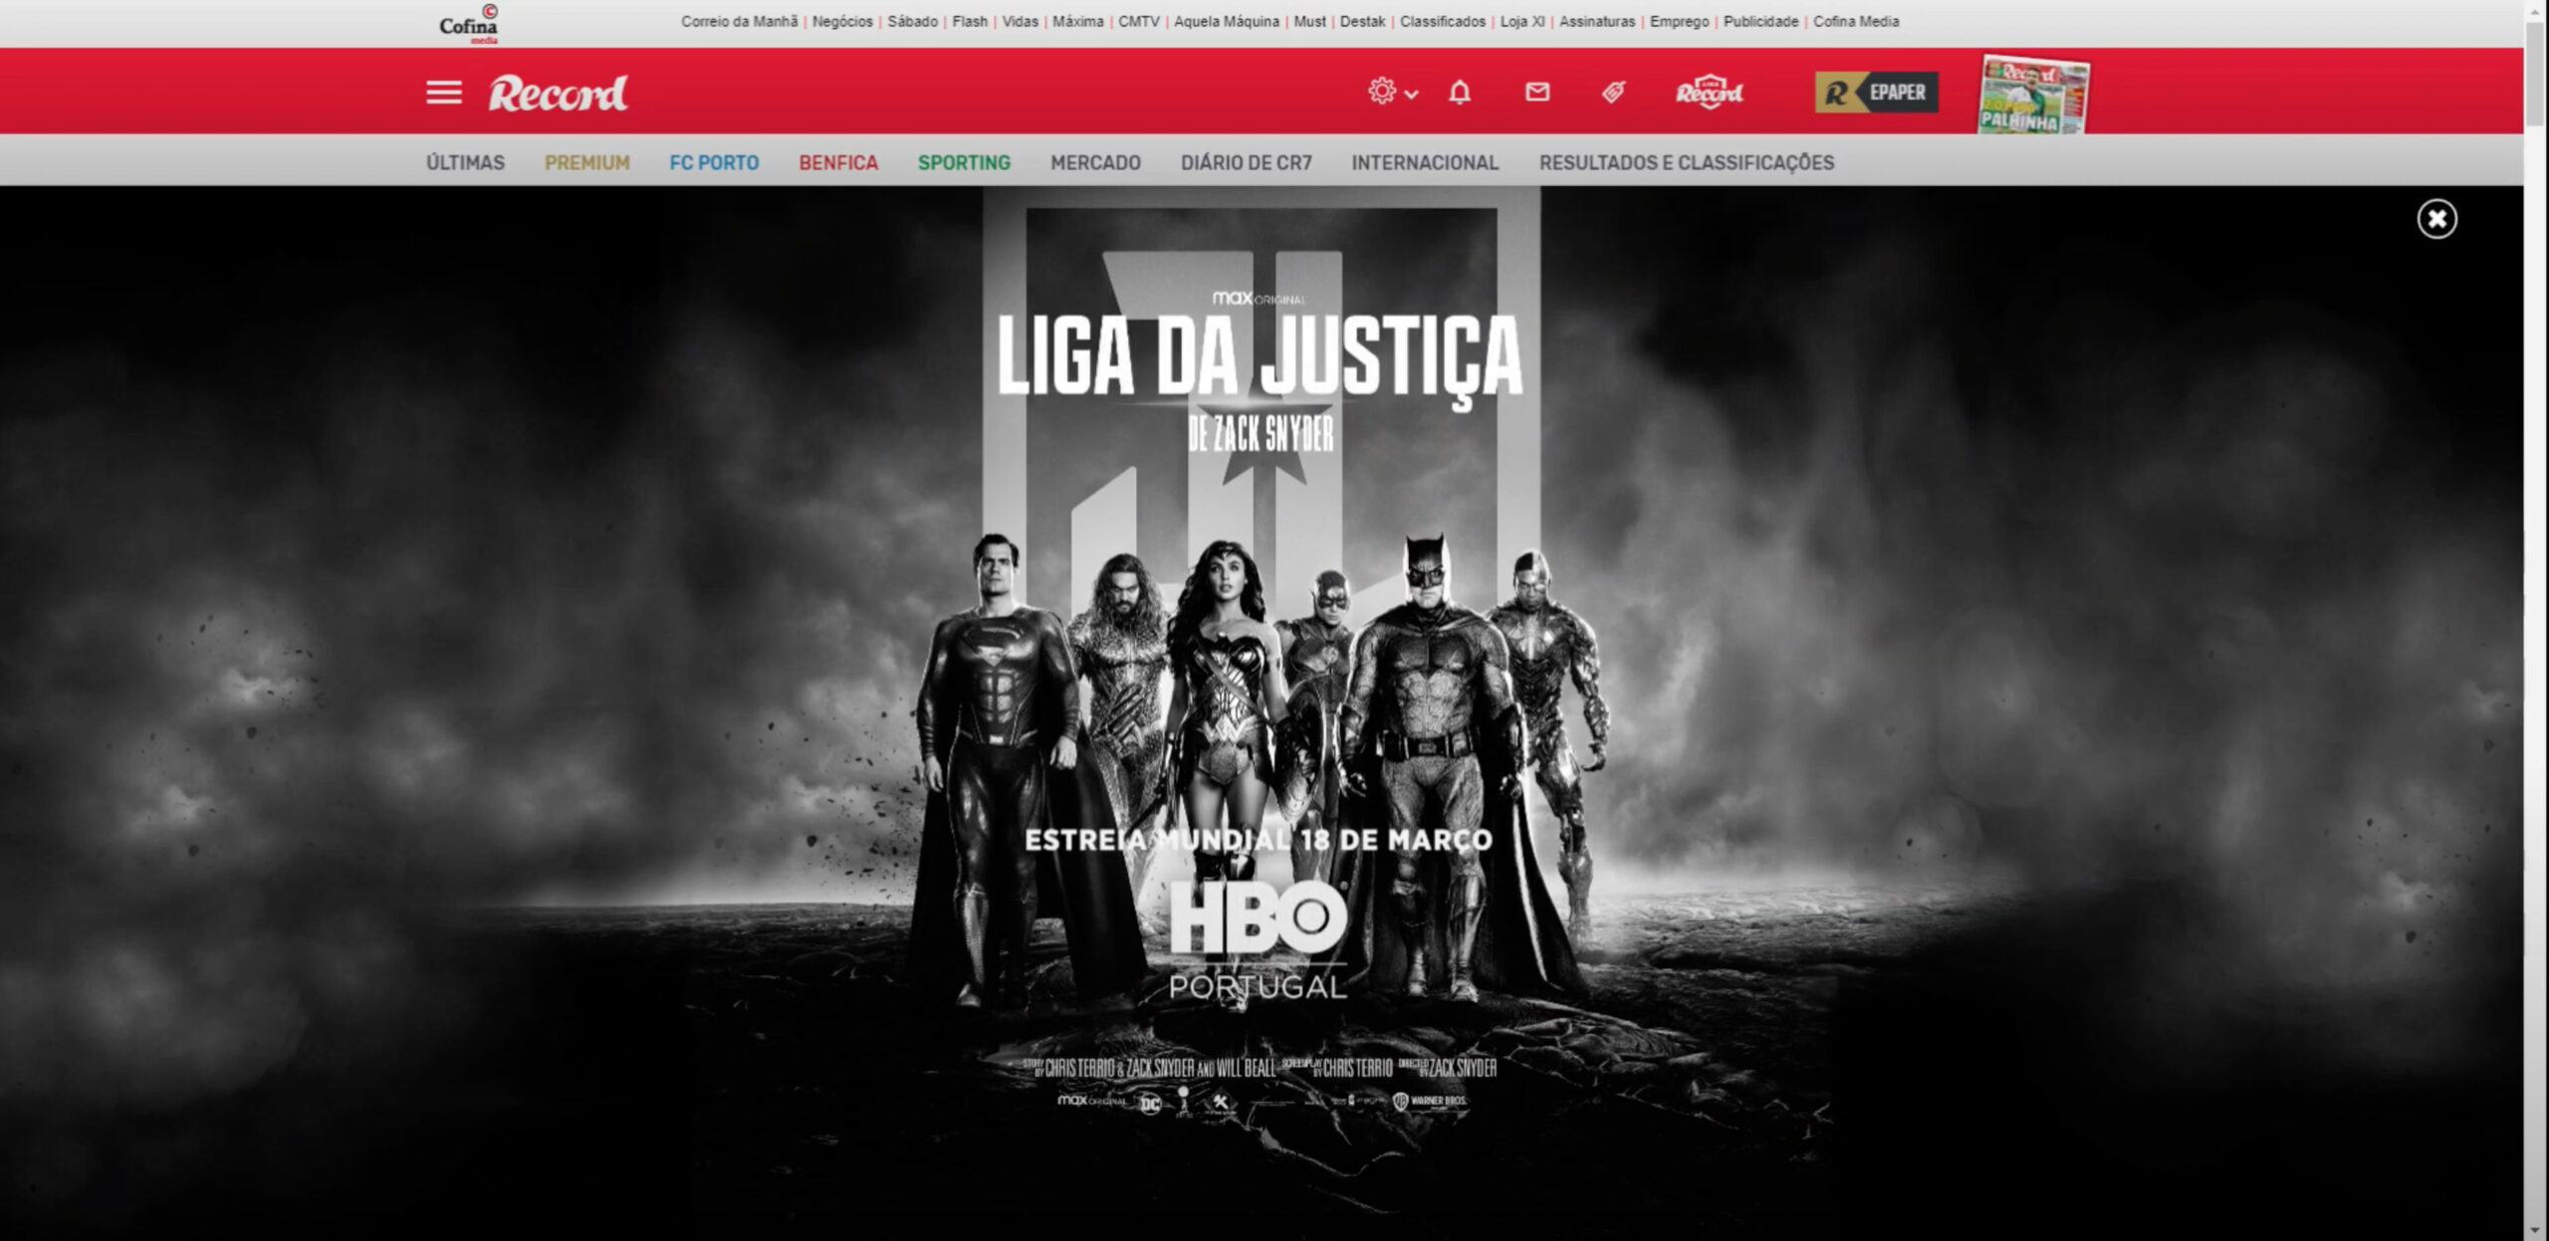Open DIÁRIO DE CR7 section
The image size is (2549, 1241).
(x=1246, y=162)
